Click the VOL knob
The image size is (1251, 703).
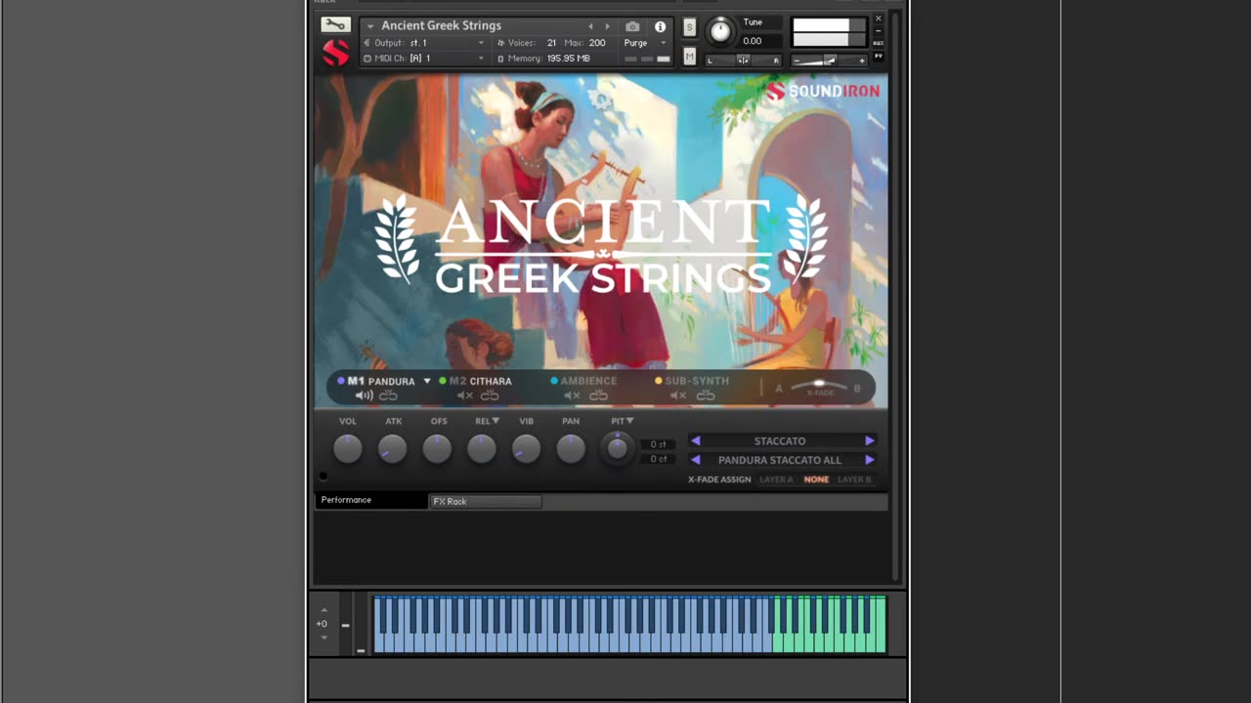(347, 448)
